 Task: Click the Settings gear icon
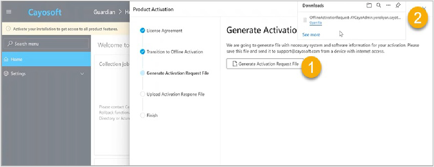click(7, 74)
